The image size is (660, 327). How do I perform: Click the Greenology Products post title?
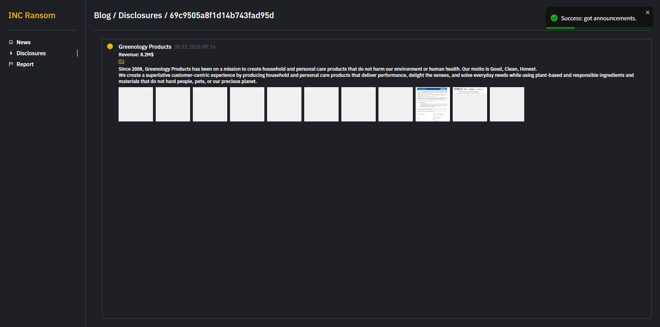click(145, 47)
